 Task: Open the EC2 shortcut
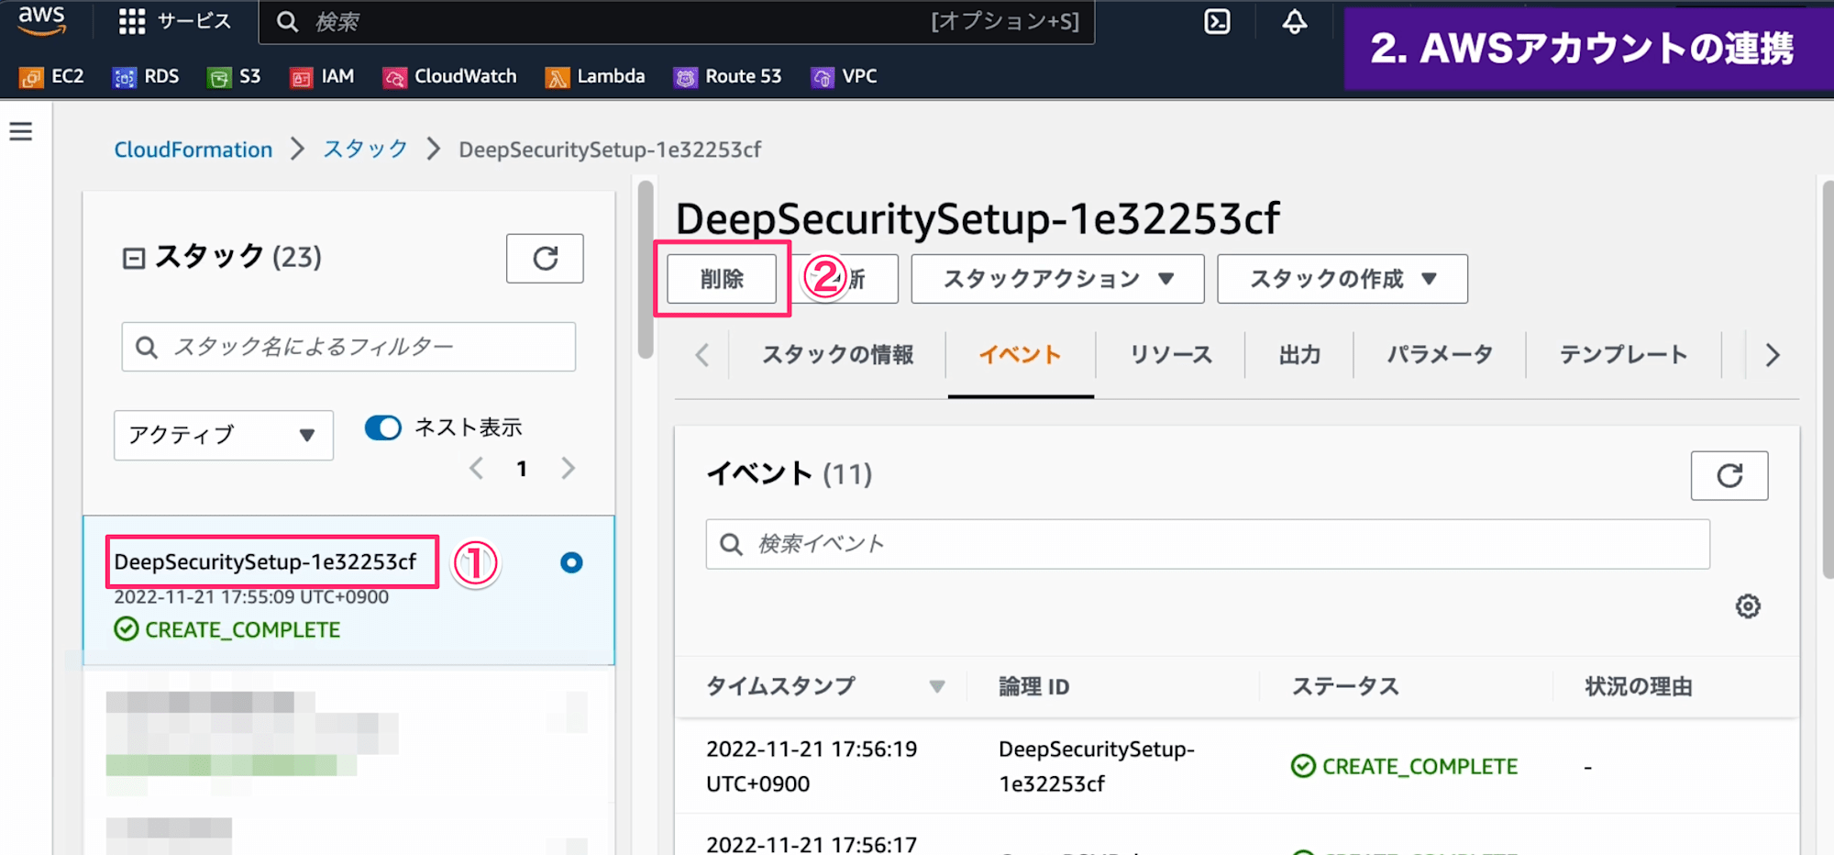point(51,77)
